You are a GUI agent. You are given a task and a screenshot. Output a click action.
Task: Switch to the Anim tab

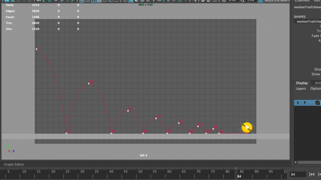coord(318,83)
